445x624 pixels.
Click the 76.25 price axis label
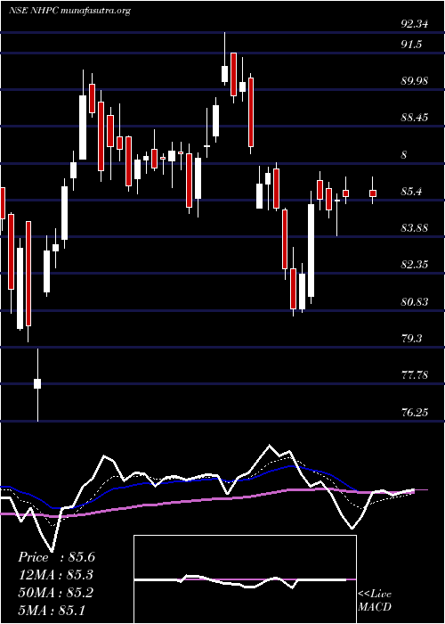(x=415, y=412)
